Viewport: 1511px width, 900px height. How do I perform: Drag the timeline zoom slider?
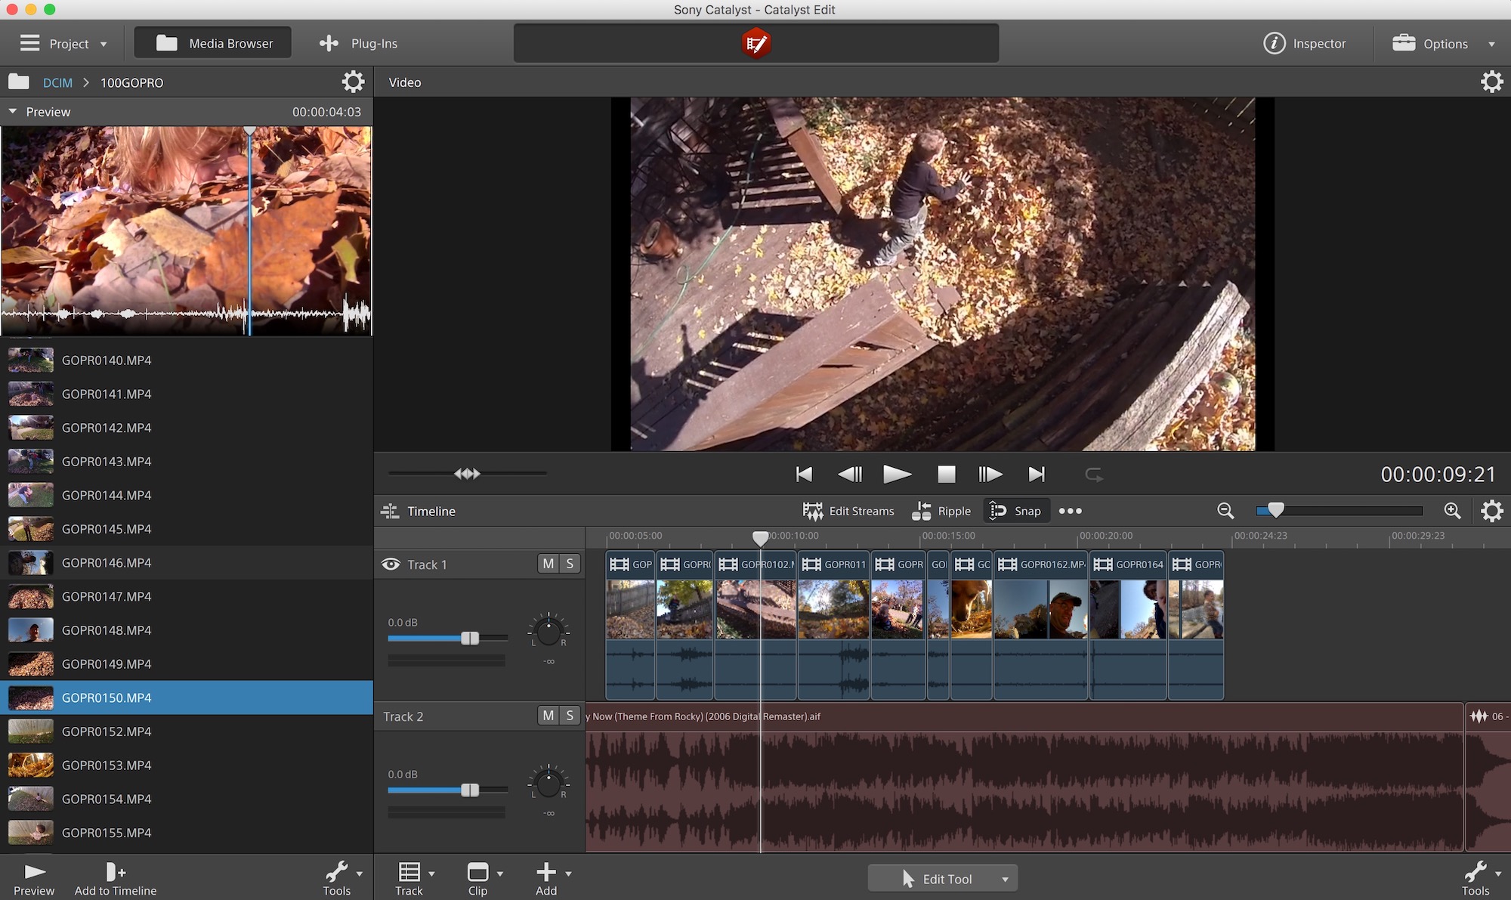[1278, 510]
